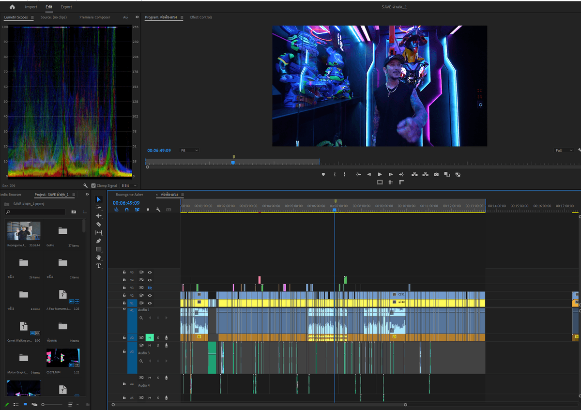Open timeline display settings wrench
The image size is (581, 410).
click(x=158, y=210)
